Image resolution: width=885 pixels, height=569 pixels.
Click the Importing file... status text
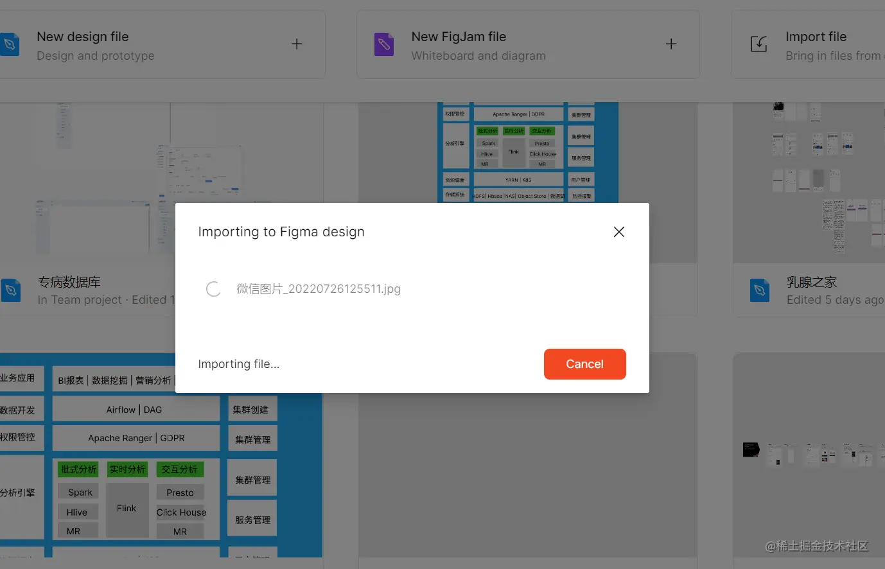(x=239, y=364)
